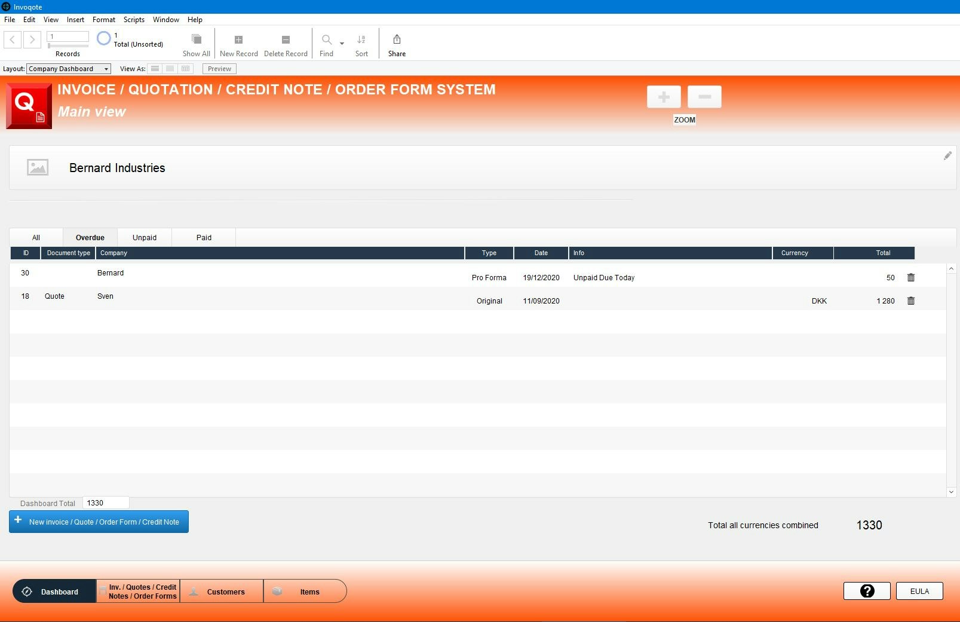The image size is (960, 622).
Task: Open the Customers section
Action: click(222, 591)
